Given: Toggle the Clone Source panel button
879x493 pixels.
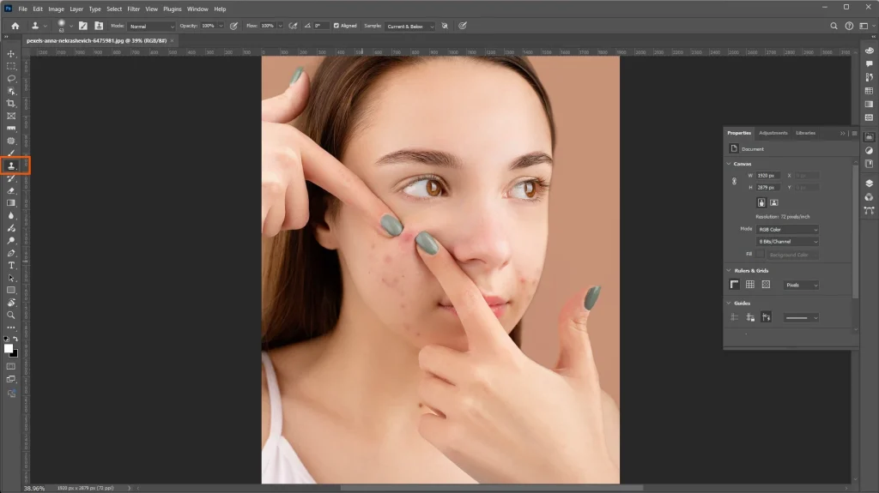Looking at the screenshot, I should tap(99, 26).
